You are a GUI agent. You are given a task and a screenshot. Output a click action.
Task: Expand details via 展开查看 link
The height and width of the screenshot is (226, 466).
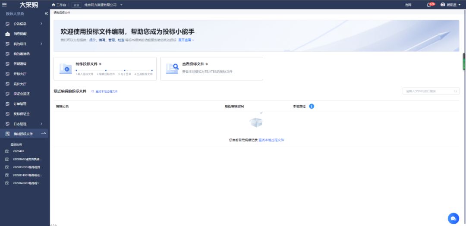pos(186,40)
